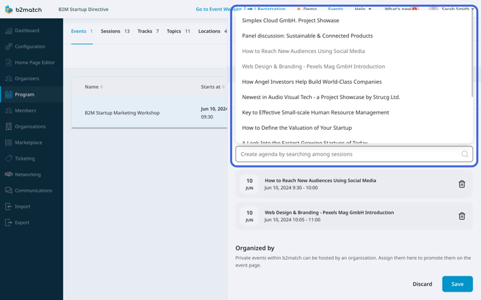Switch to Tracks tab

coord(148,31)
